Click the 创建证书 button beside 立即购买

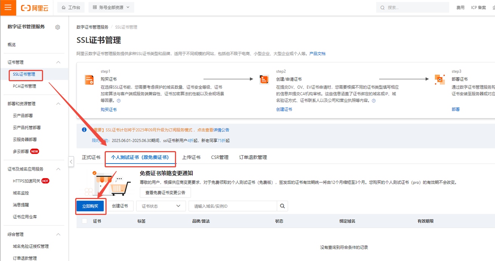point(120,206)
